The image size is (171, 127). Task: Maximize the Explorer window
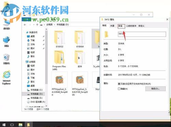(141, 15)
